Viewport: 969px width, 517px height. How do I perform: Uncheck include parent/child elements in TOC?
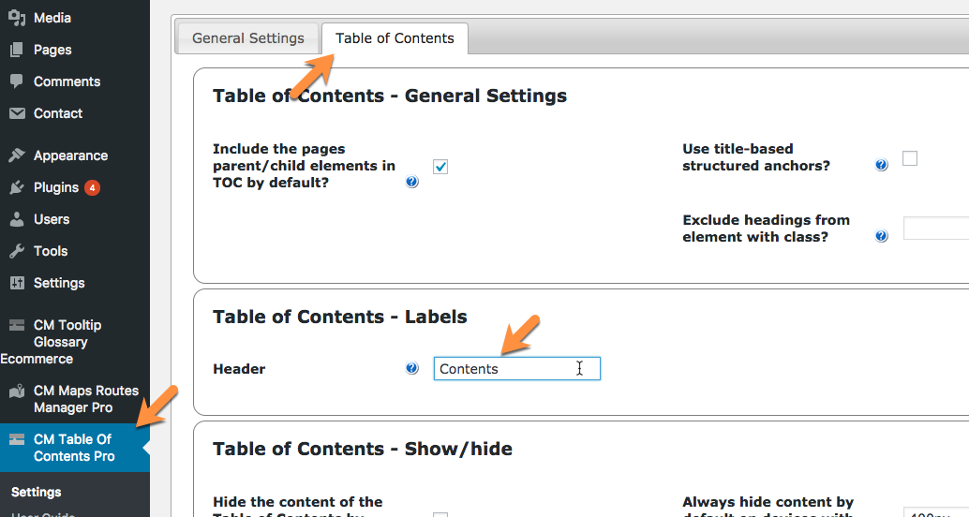pyautogui.click(x=440, y=167)
